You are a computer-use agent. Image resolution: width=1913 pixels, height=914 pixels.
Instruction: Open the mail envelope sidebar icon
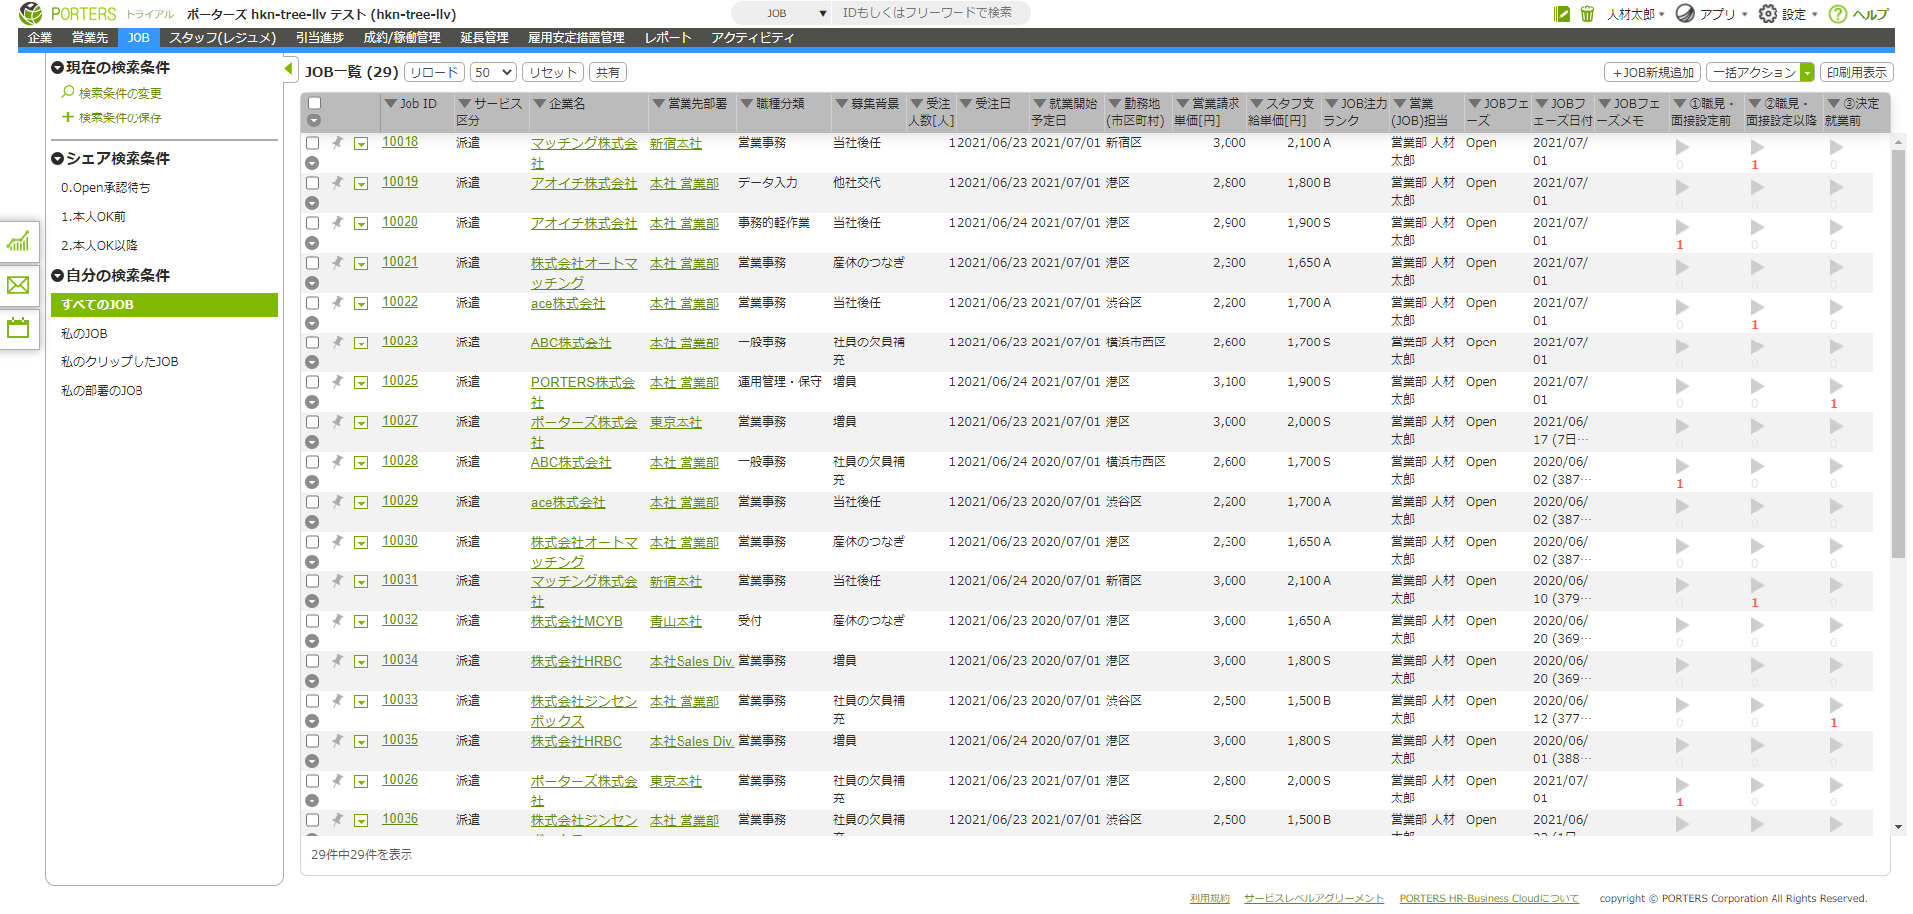click(x=19, y=285)
